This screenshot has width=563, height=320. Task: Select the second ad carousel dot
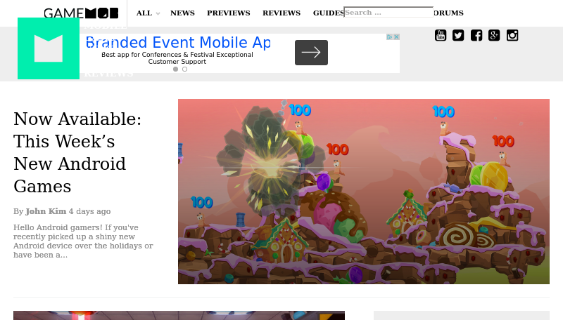(x=184, y=69)
